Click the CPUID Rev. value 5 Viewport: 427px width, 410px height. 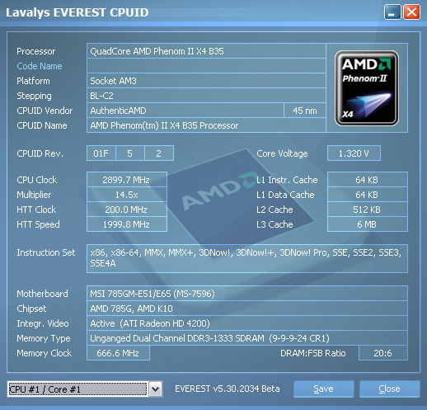point(130,153)
